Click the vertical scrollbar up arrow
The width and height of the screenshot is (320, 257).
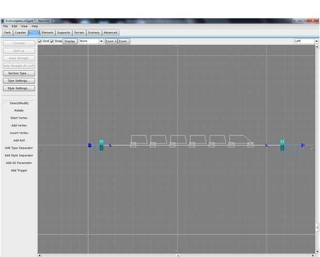(317, 47)
